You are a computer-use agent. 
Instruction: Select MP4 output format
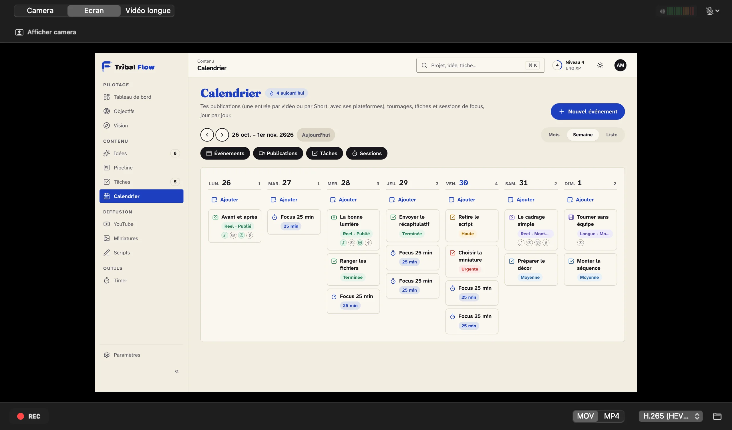(611, 416)
